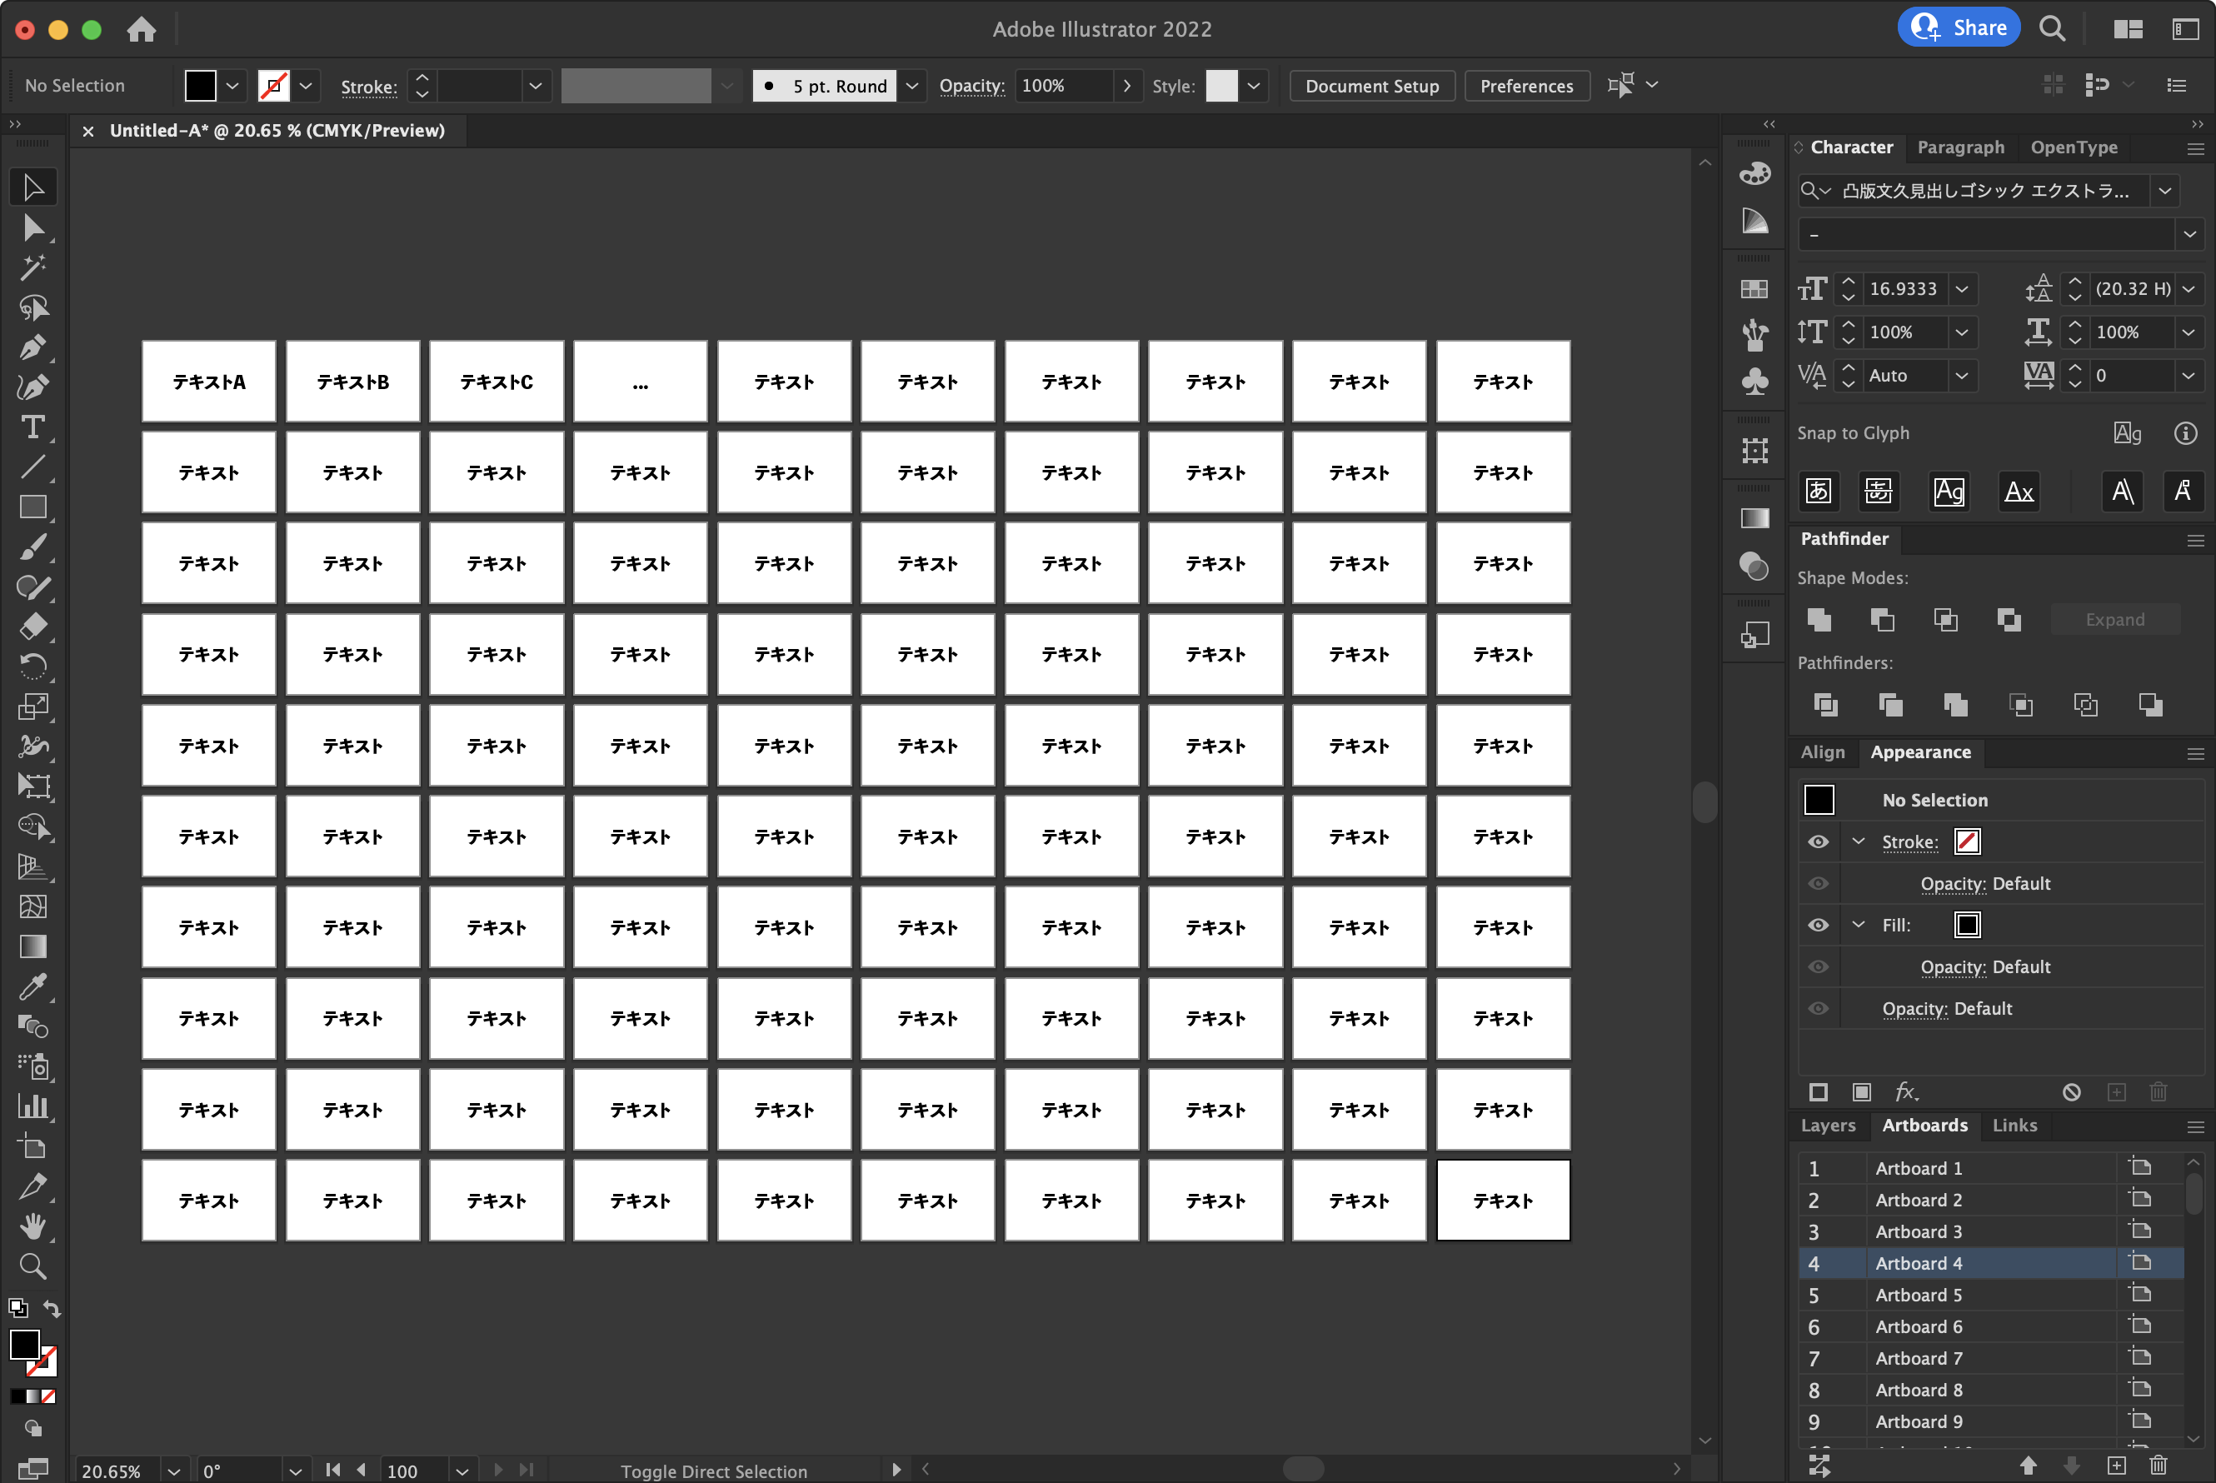The image size is (2216, 1483).
Task: Toggle Snap to Glyph bounds option
Action: point(1948,491)
